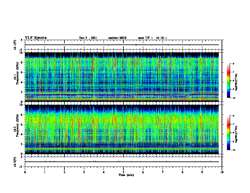
Task: Click the "2" tick label on Time axis
Action: point(64,172)
